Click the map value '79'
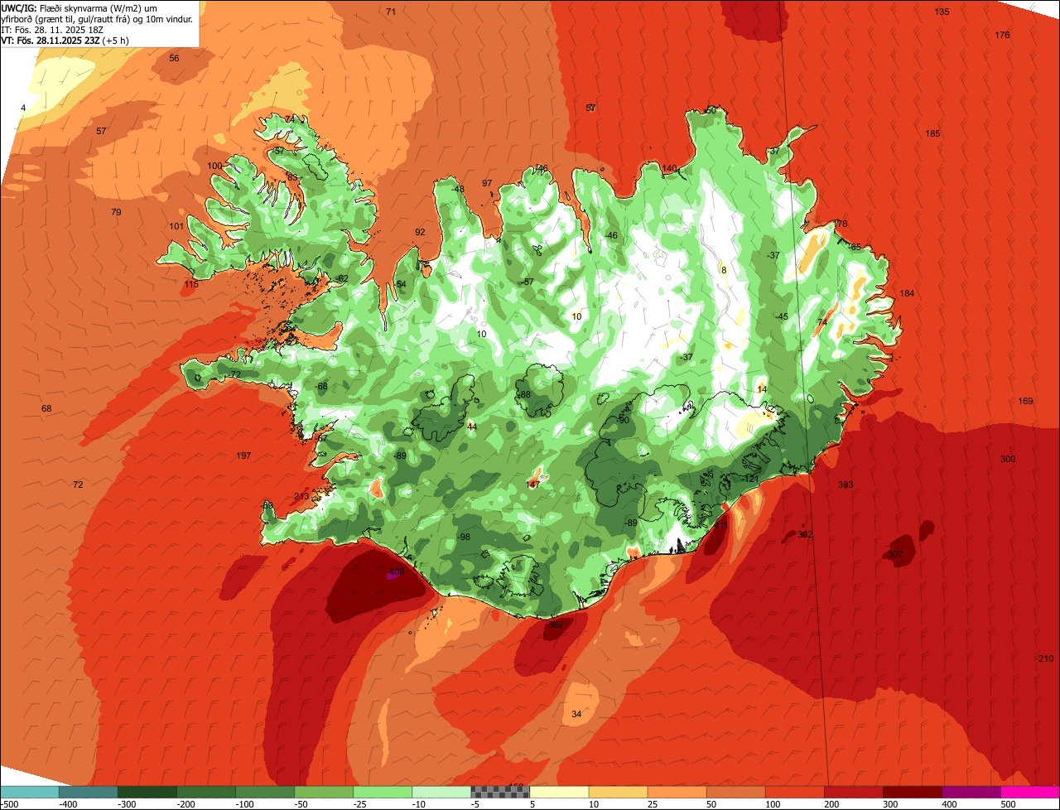1060x810 pixels. [116, 212]
